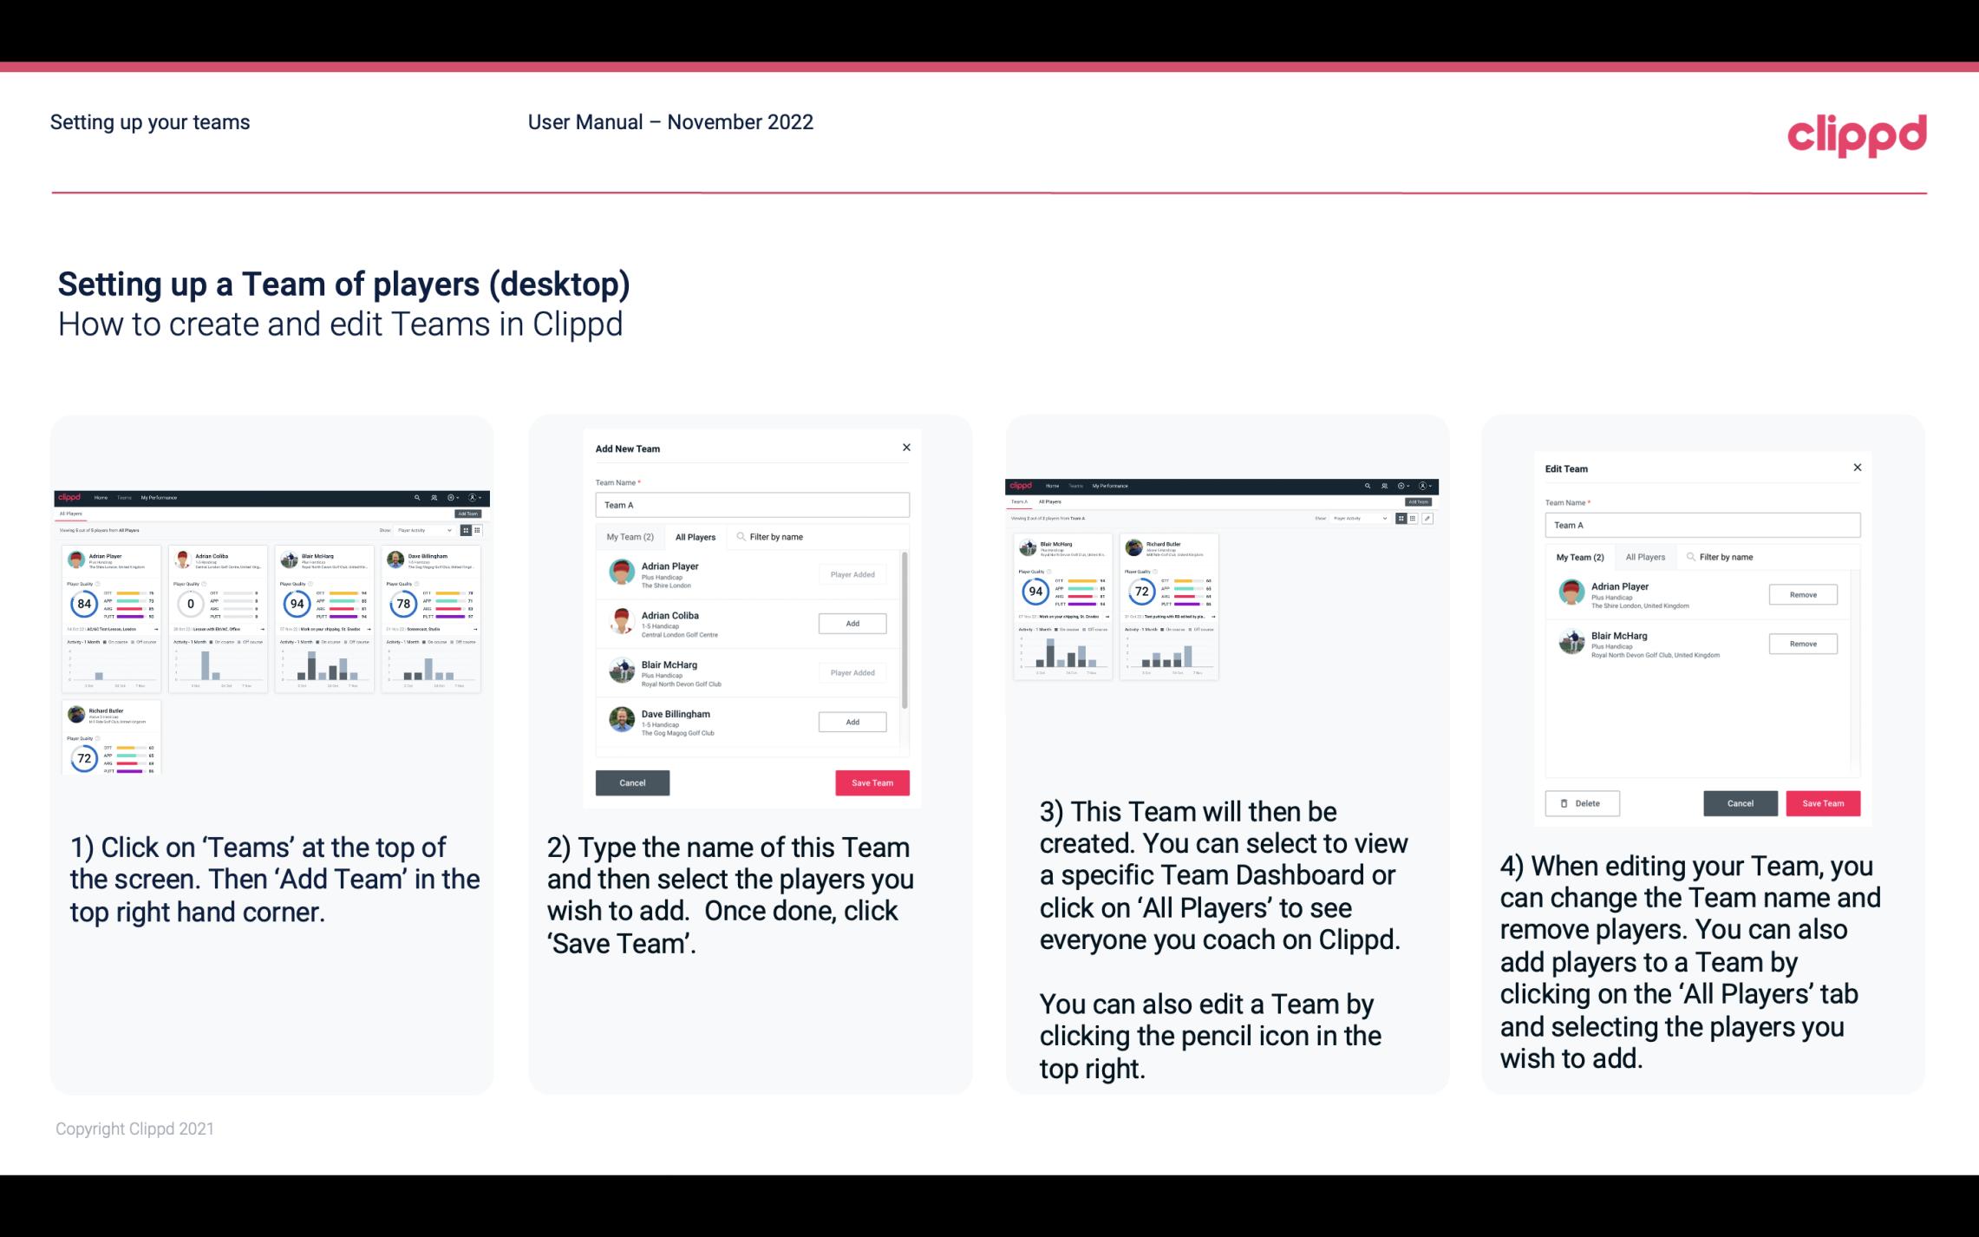
Task: Click the Remove button next to Adrian Player
Action: pyautogui.click(x=1802, y=592)
